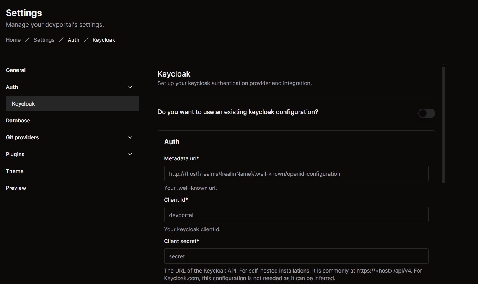Go to Home via breadcrumb

coord(13,40)
